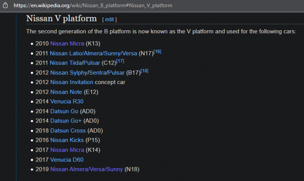Open the Datsun Cross link
This screenshot has height=181, width=304.
tap(68, 130)
